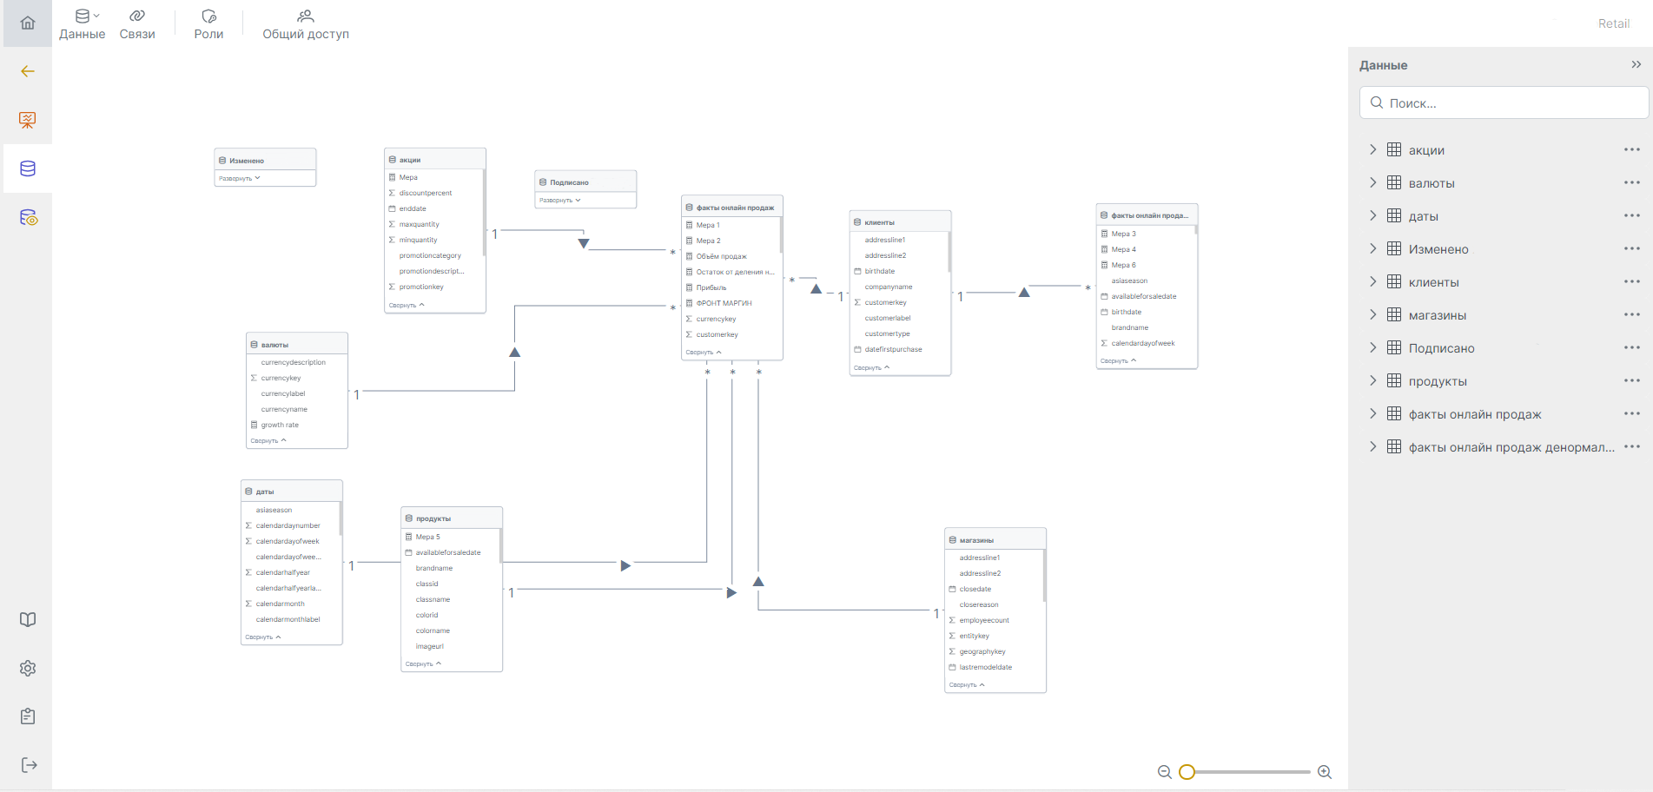Viewport: 1653px width, 792px height.
Task: Open more options for акции table
Action: (1632, 149)
